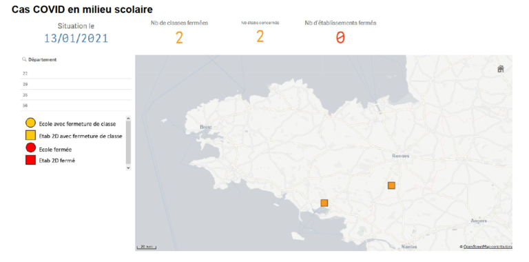The image size is (529, 262).
Task: Click the yellow circle legend icon
Action: tap(30, 123)
